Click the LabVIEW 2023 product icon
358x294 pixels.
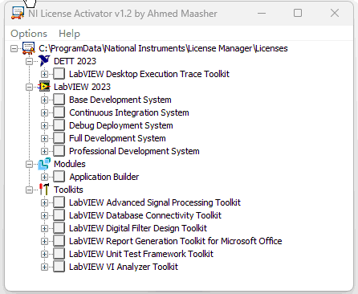44,87
